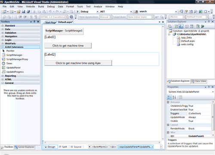Click the UpdateMode property value Always

[192, 117]
